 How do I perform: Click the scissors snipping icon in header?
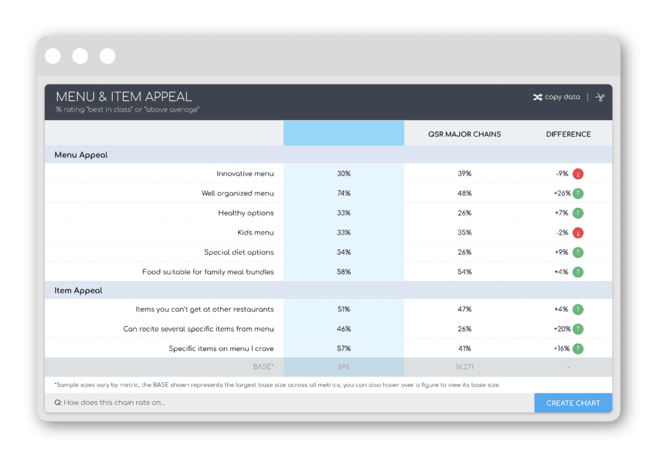point(599,97)
